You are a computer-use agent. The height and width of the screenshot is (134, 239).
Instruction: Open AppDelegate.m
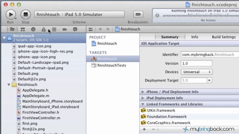coord(36,96)
